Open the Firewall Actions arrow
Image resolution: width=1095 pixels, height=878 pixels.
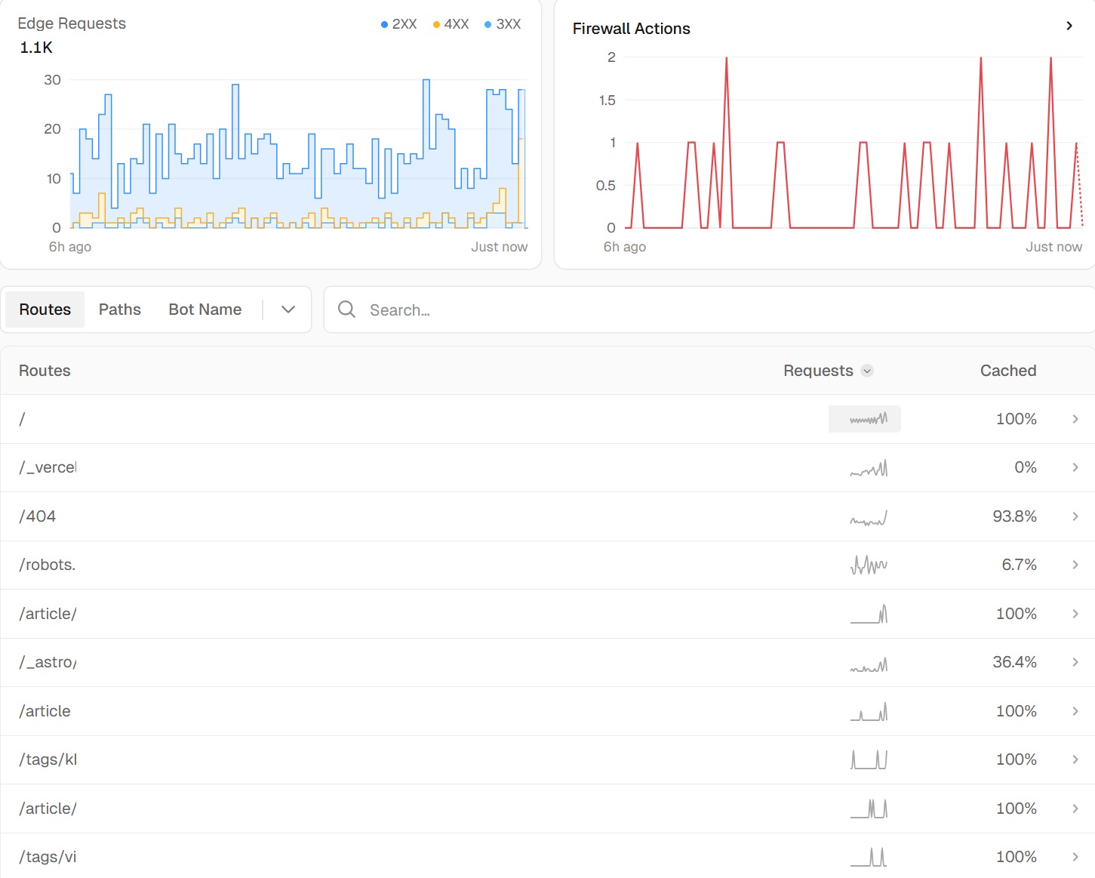pyautogui.click(x=1069, y=26)
